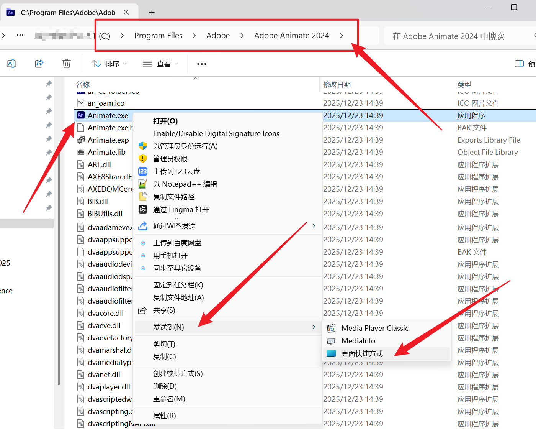Select Desktop shortcut (桌面快捷方式) option
Viewport: 536px width, 432px height.
pos(362,354)
